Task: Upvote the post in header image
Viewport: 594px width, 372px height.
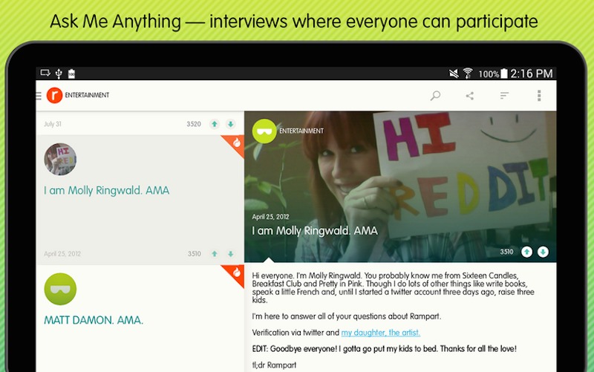Action: 526,252
